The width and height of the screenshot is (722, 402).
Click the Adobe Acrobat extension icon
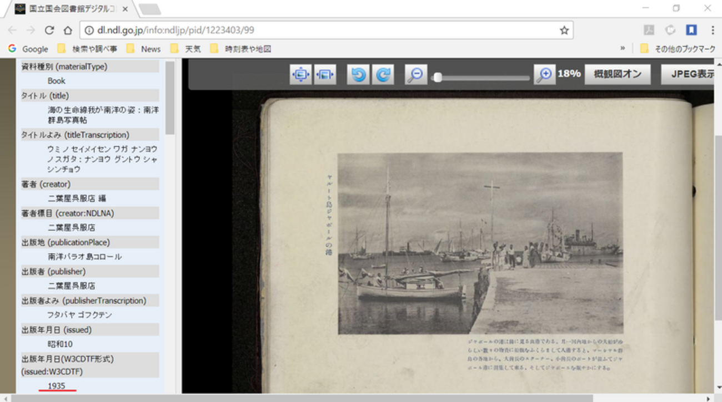pyautogui.click(x=648, y=30)
